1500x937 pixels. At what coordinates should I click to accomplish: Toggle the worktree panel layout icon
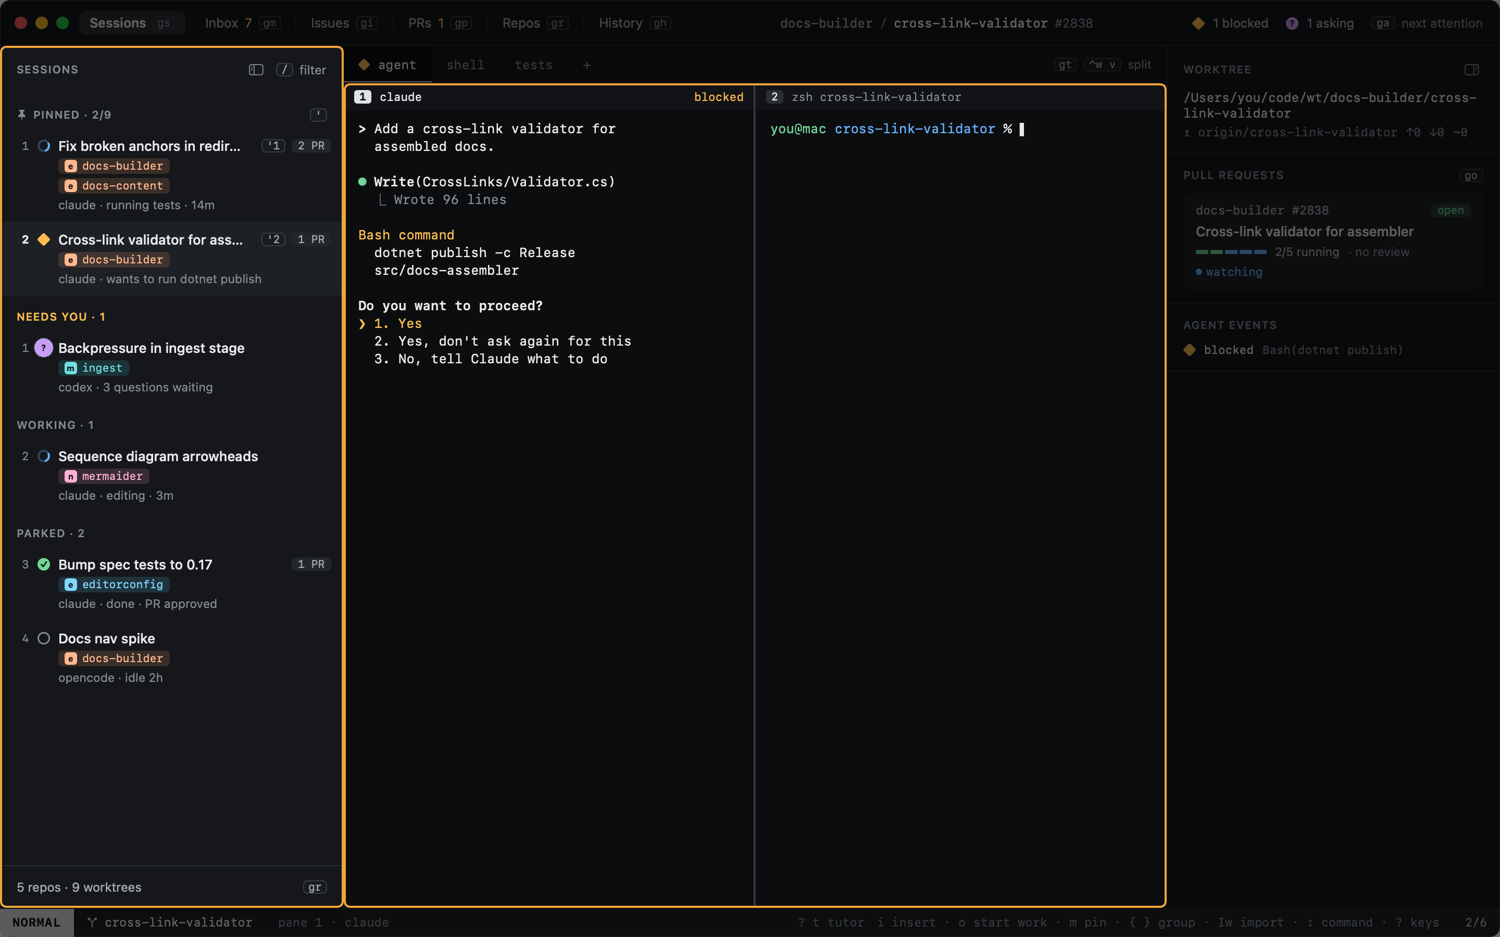[x=1471, y=69]
